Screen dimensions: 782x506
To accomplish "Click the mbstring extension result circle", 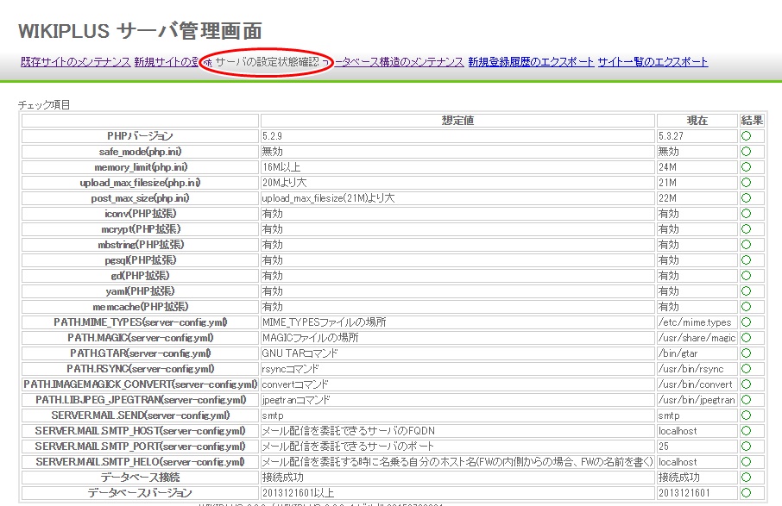I will (746, 245).
